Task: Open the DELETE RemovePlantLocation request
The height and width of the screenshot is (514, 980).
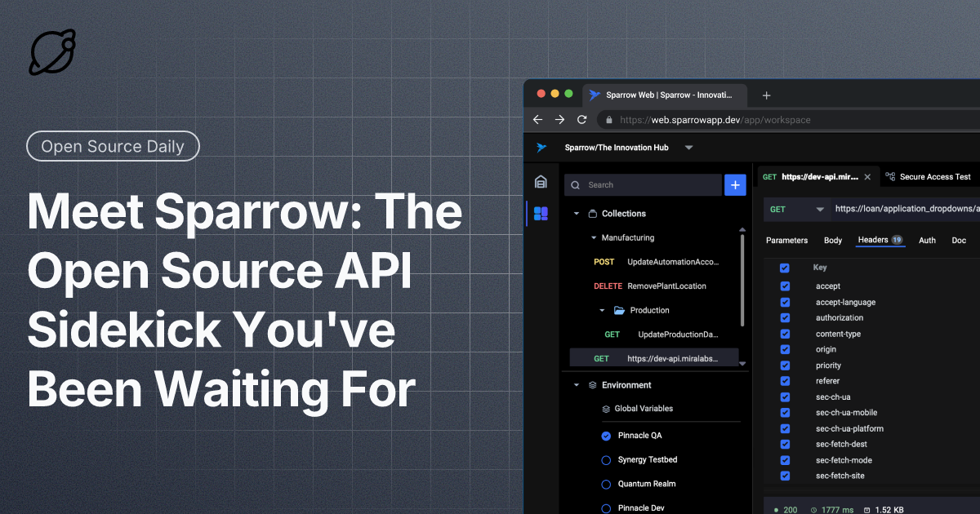Action: [650, 286]
